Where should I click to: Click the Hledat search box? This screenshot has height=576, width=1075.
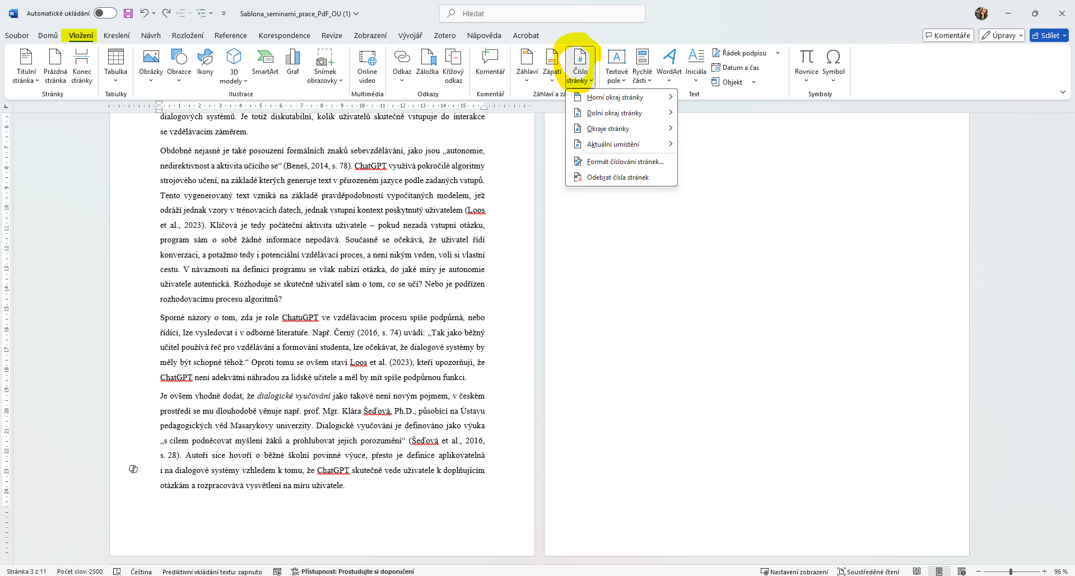coord(542,13)
